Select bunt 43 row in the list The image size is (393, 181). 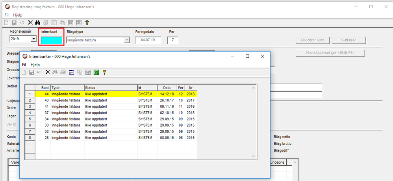point(110,100)
